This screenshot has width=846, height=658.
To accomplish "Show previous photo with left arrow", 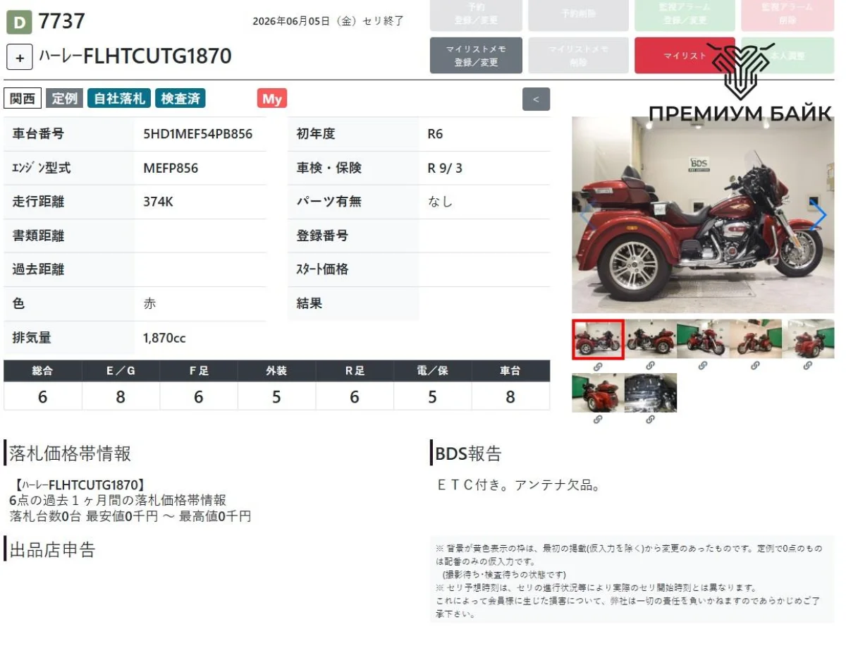I will coord(587,214).
